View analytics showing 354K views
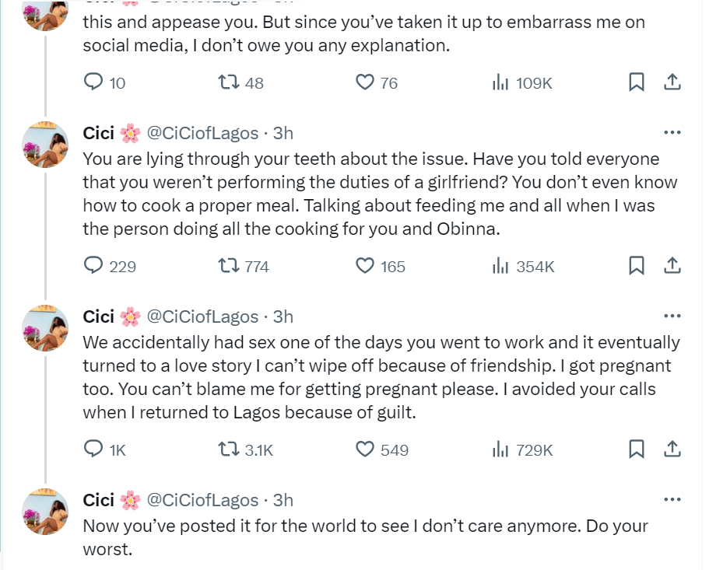 500,266
